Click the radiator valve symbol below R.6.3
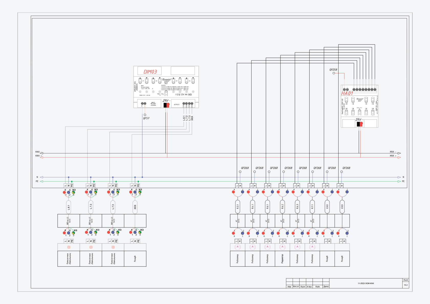430x304 pixels. (x=297, y=247)
